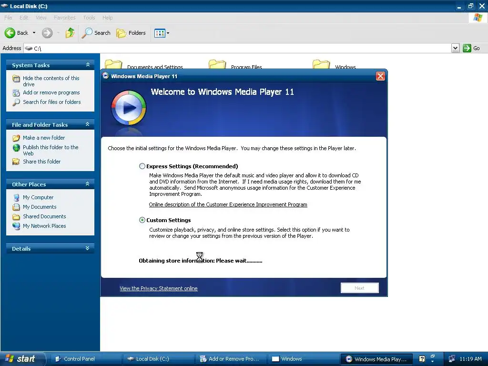
Task: Expand the address bar dropdown
Action: click(455, 48)
